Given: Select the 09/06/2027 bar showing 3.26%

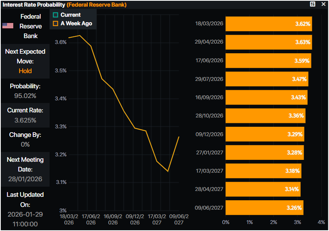Looking at the screenshot, I should 264,208.
